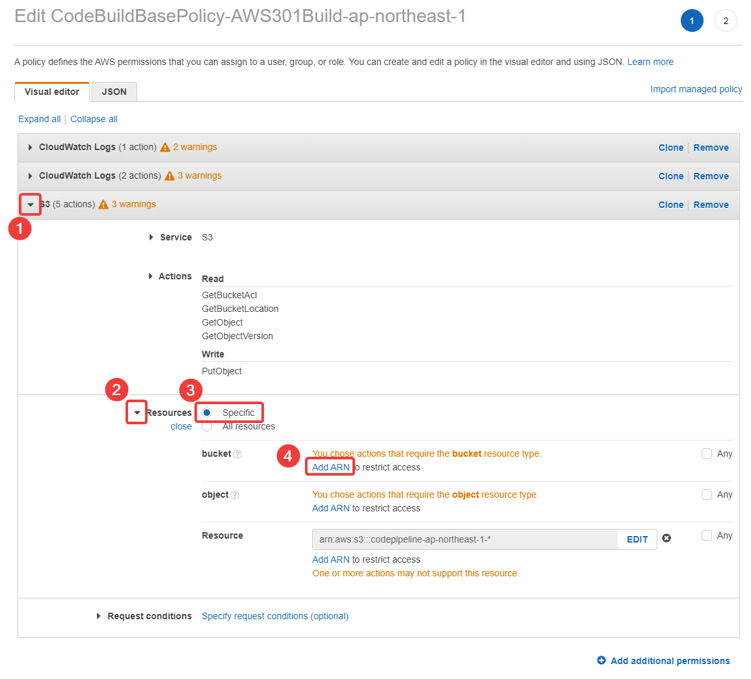This screenshot has height=679, width=751.
Task: Clone the S3 statement
Action: [670, 205]
